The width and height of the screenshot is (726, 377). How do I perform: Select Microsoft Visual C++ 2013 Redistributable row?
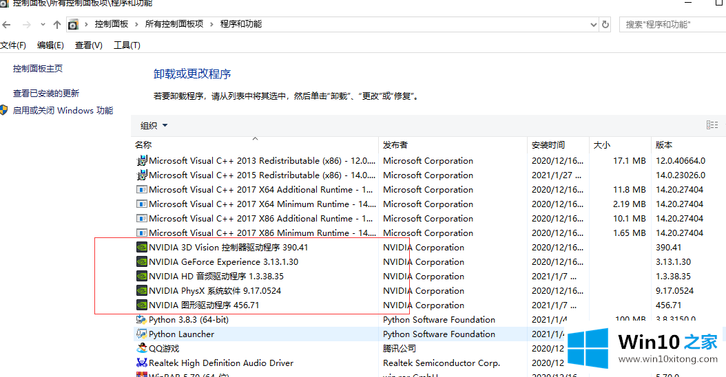pos(430,160)
